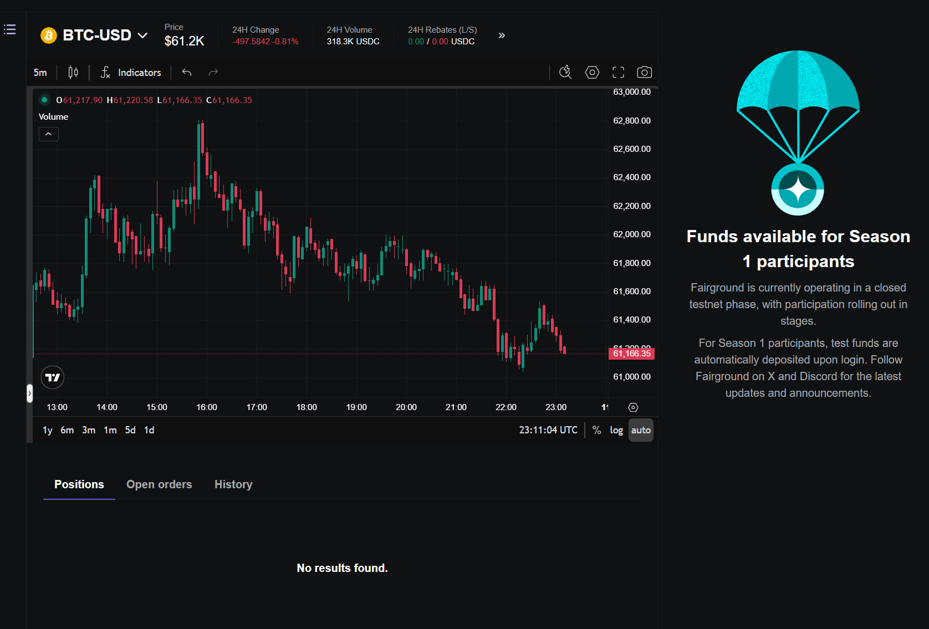Click the No results found message

click(342, 568)
